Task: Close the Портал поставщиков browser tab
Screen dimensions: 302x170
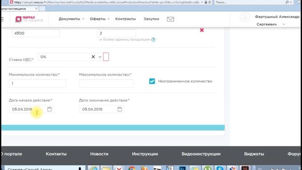Action: (36, 8)
